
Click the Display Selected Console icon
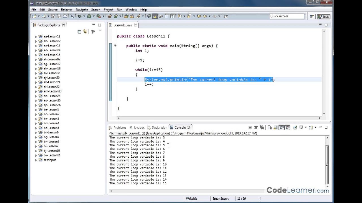tap(301, 127)
